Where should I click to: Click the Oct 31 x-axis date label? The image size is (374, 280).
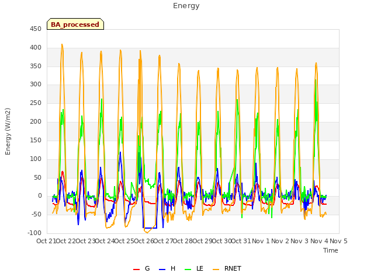click(x=241, y=241)
